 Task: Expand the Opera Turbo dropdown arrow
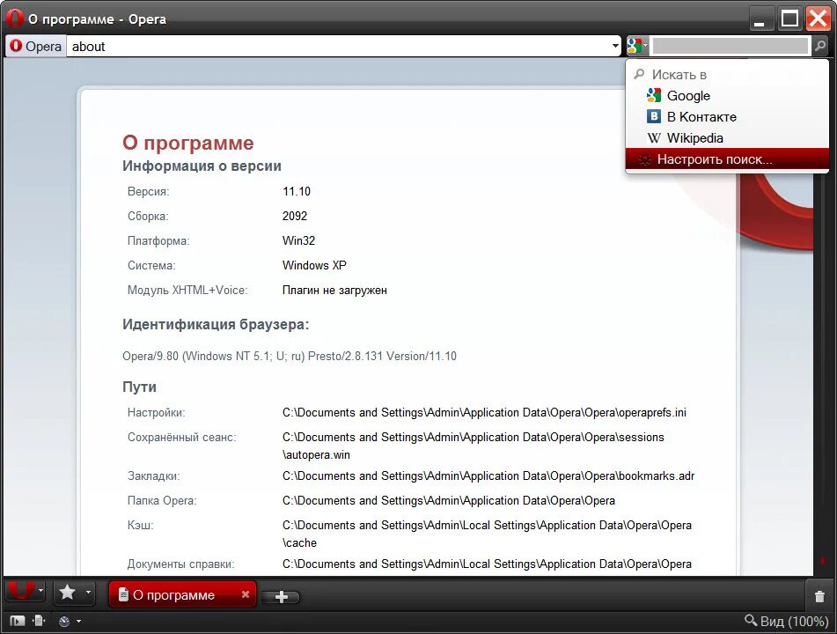click(78, 621)
